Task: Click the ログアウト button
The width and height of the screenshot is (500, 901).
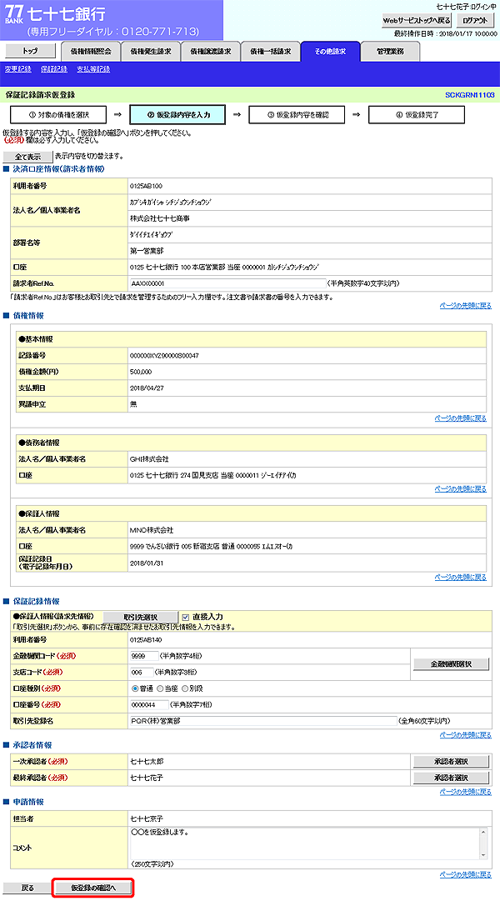Action: click(x=475, y=20)
